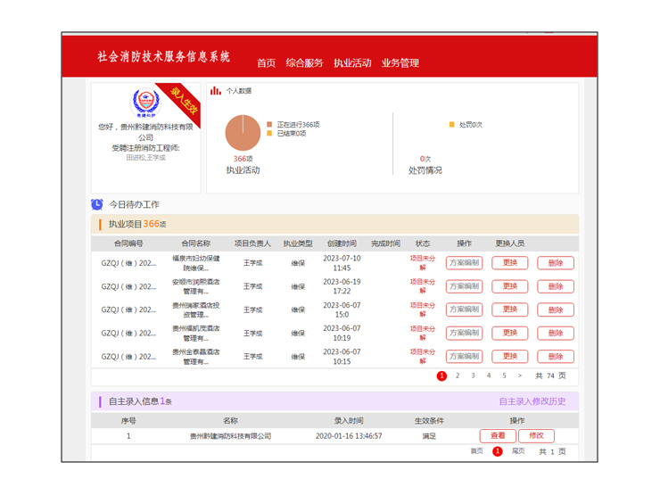Screen dimensions: 660x495
Task: Click the orange 处罚0次 legend swatch
Action: coord(452,125)
